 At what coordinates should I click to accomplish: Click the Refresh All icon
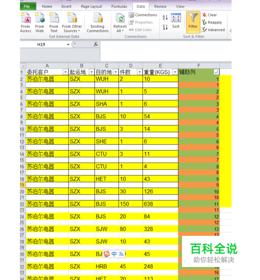pos(120,18)
